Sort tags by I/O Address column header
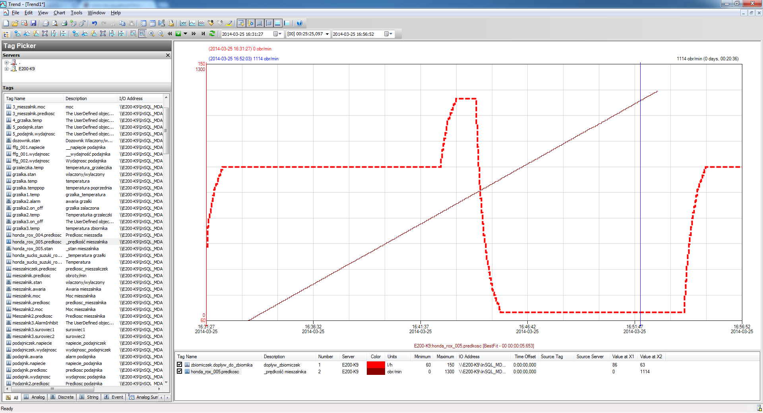 pos(140,98)
